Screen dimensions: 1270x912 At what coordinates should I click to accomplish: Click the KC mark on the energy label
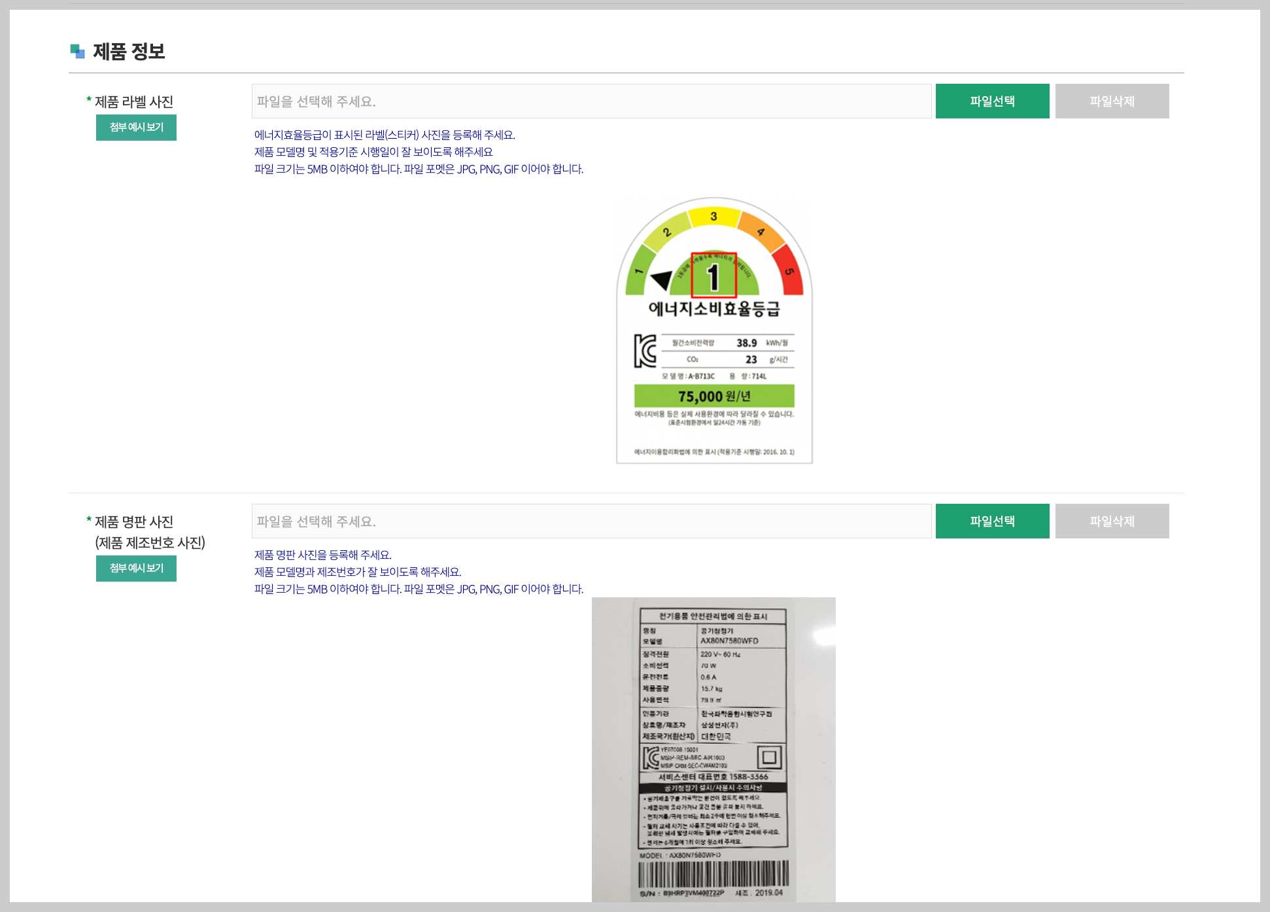pyautogui.click(x=645, y=351)
